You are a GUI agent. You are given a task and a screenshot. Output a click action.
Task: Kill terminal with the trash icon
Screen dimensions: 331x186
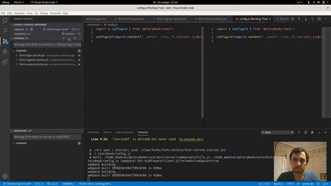(312, 132)
